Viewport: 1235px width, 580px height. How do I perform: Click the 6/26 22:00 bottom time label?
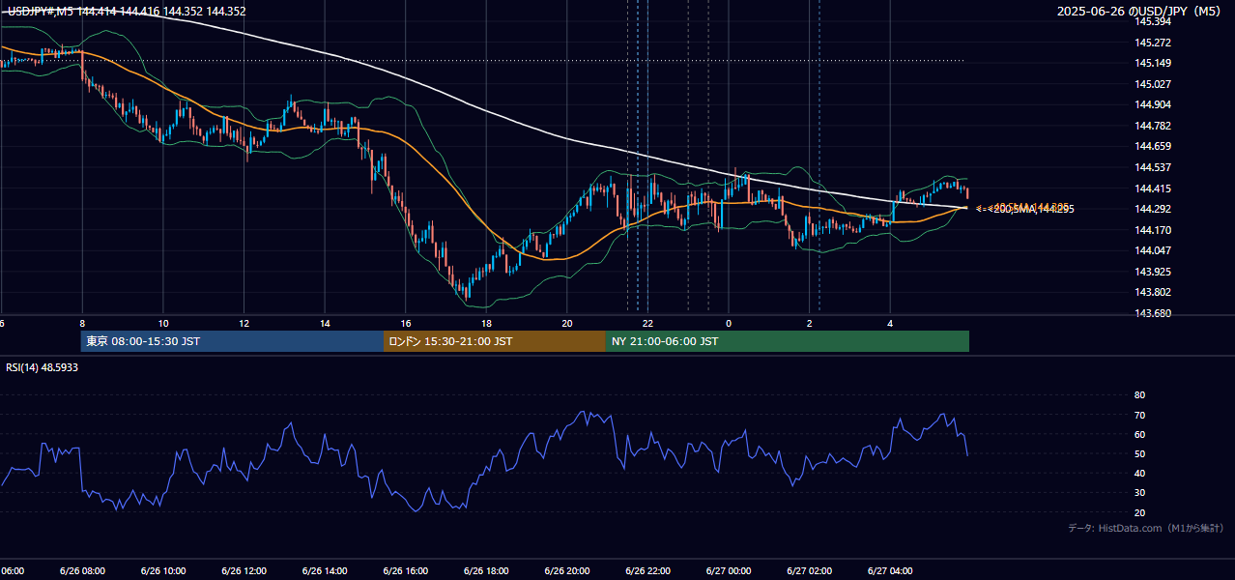[x=648, y=570]
